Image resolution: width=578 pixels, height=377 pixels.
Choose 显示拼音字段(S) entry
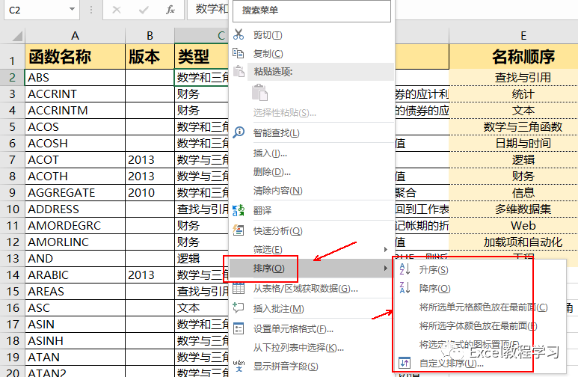pos(286,367)
